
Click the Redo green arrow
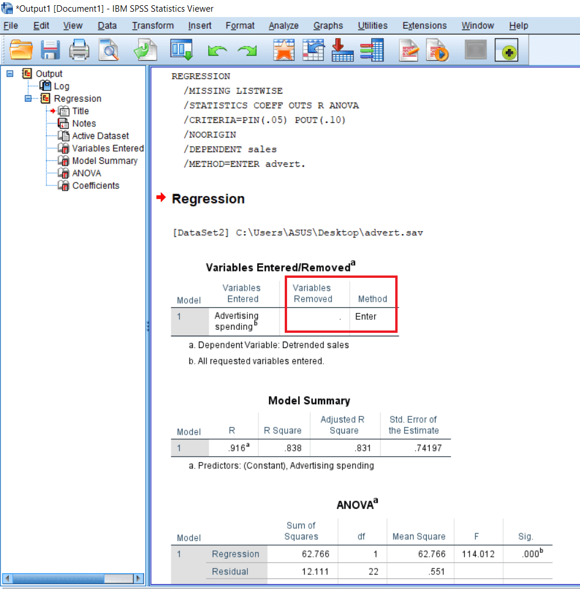pos(247,50)
